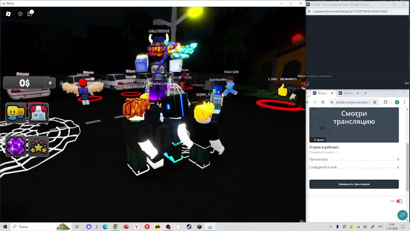The width and height of the screenshot is (410, 231).
Task: Open site info icon beside studio.rutube.ru URL
Action: click(x=332, y=102)
